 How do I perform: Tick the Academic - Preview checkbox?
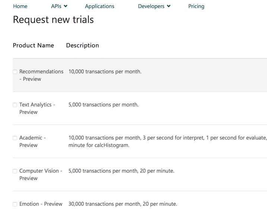pyautogui.click(x=15, y=138)
